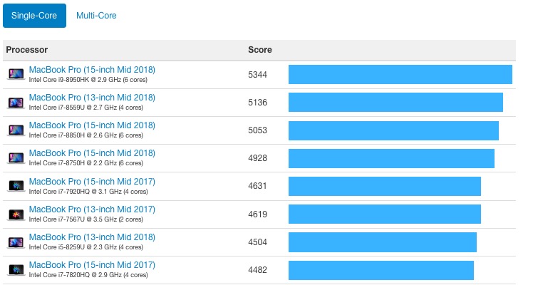Switch to the Multi-Core tab
This screenshot has width=533, height=285.
(x=96, y=16)
